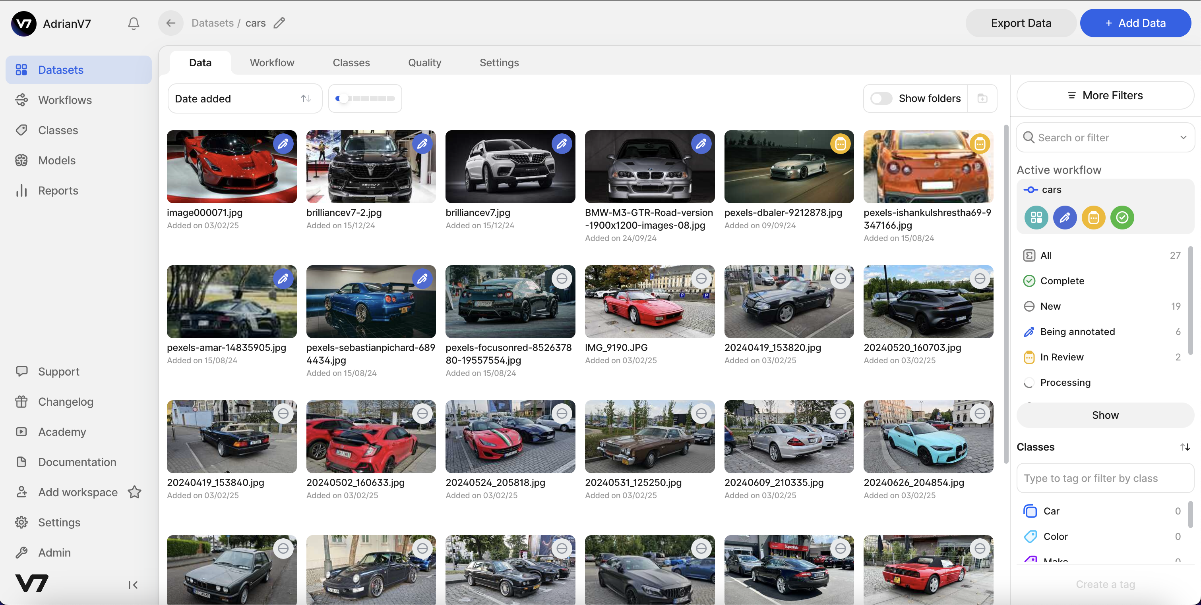Click the back arrow button
1201x605 pixels.
coord(170,23)
